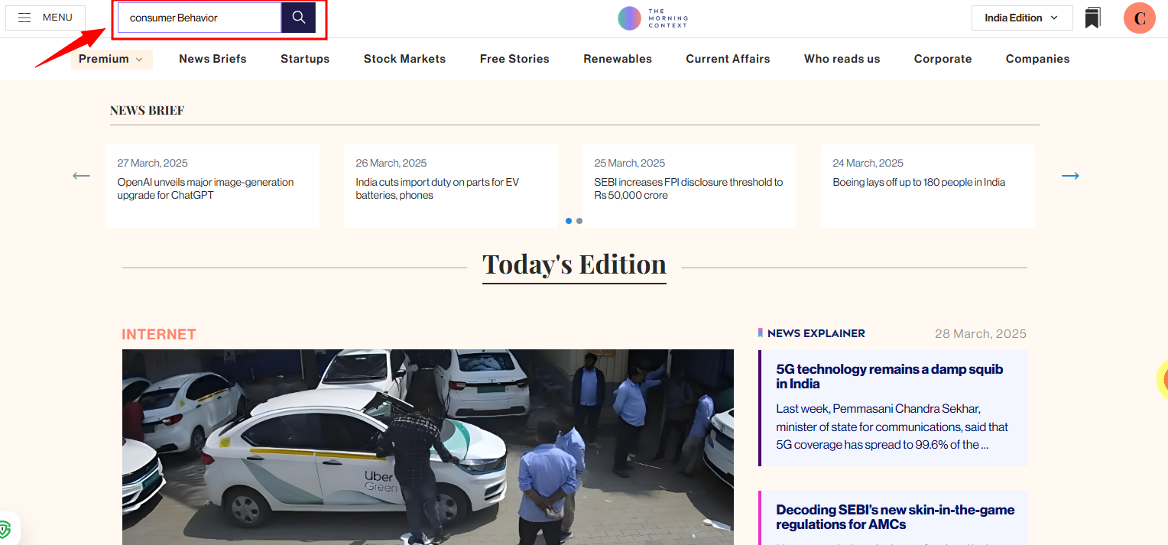Image resolution: width=1168 pixels, height=545 pixels.
Task: Open '5G technology remains a damp squib' article
Action: (889, 376)
